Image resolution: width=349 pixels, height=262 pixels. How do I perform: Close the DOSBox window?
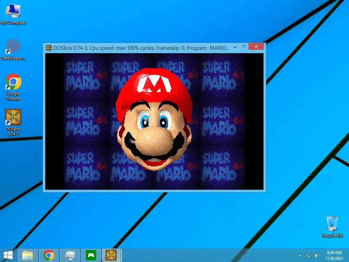pyautogui.click(x=256, y=46)
